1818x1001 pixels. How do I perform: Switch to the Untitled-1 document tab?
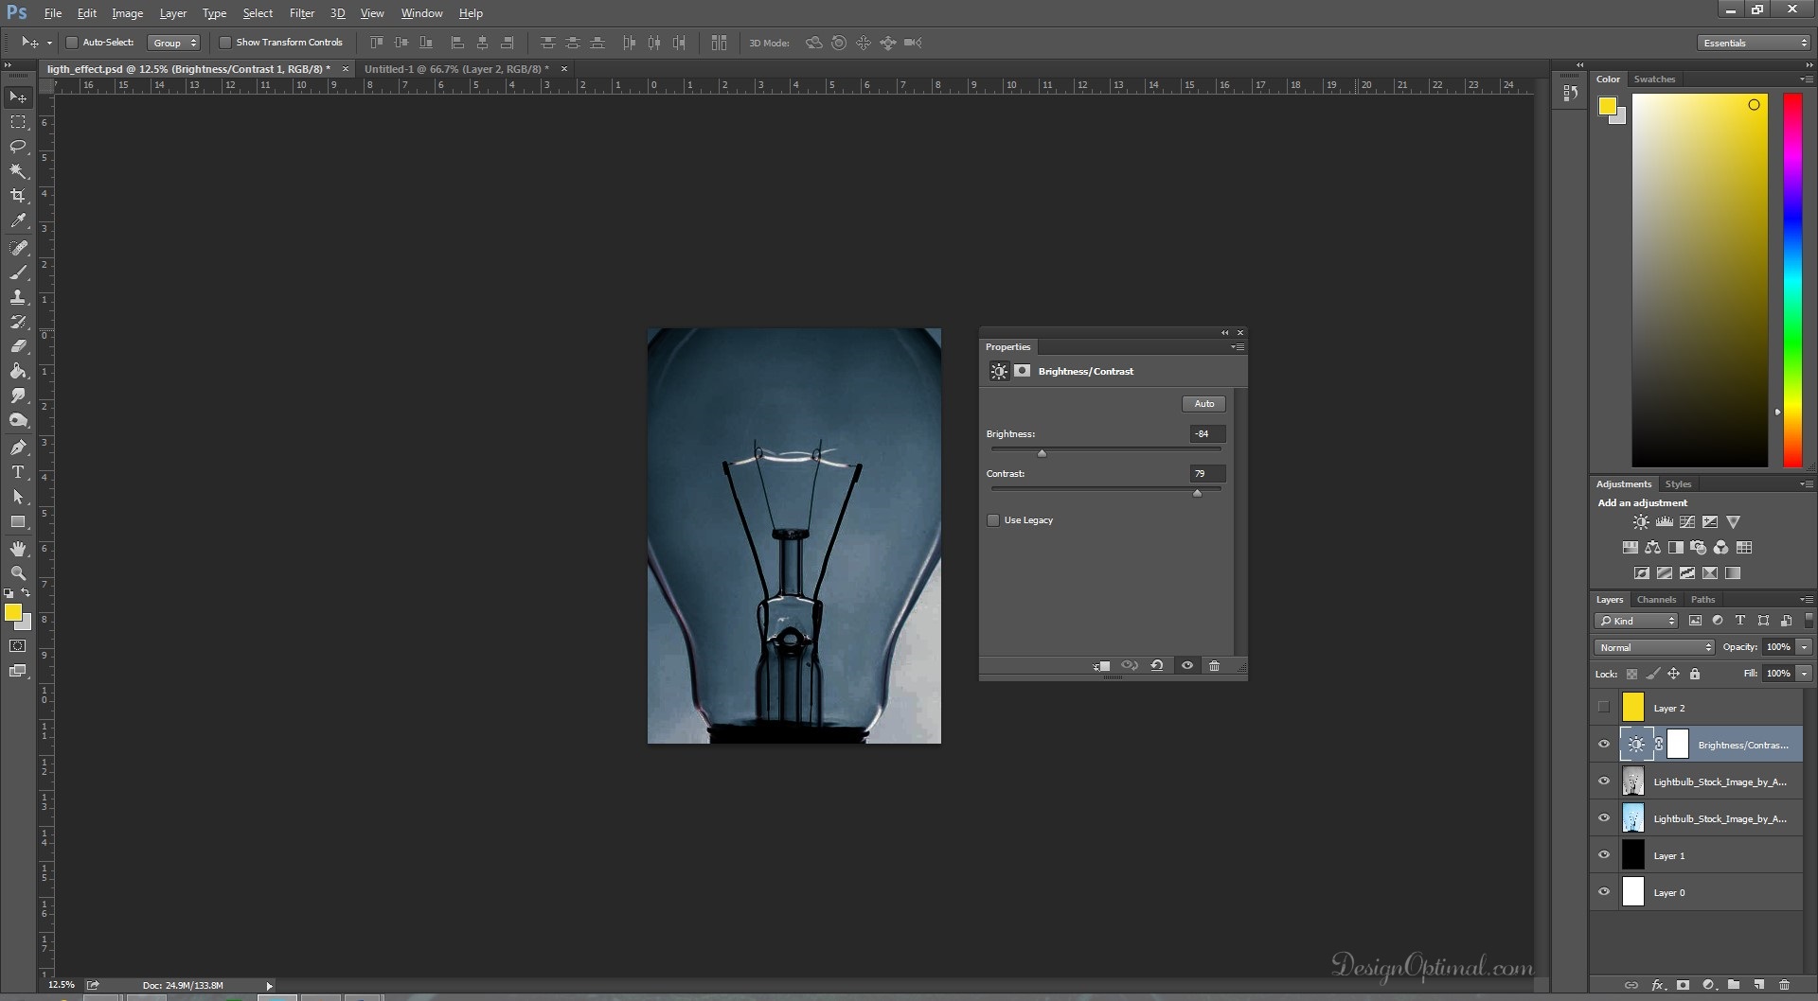tap(456, 69)
